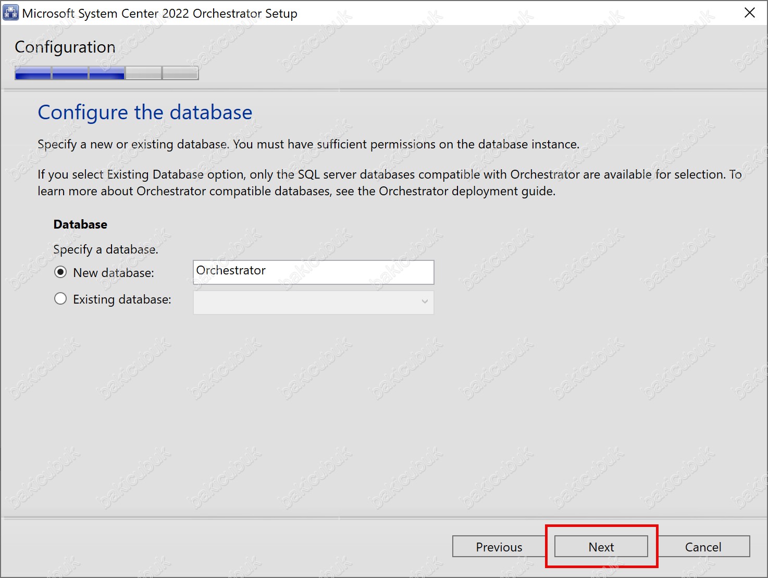Screen dimensions: 768x578
Task: Select the Existing database radio button
Action: 60,299
